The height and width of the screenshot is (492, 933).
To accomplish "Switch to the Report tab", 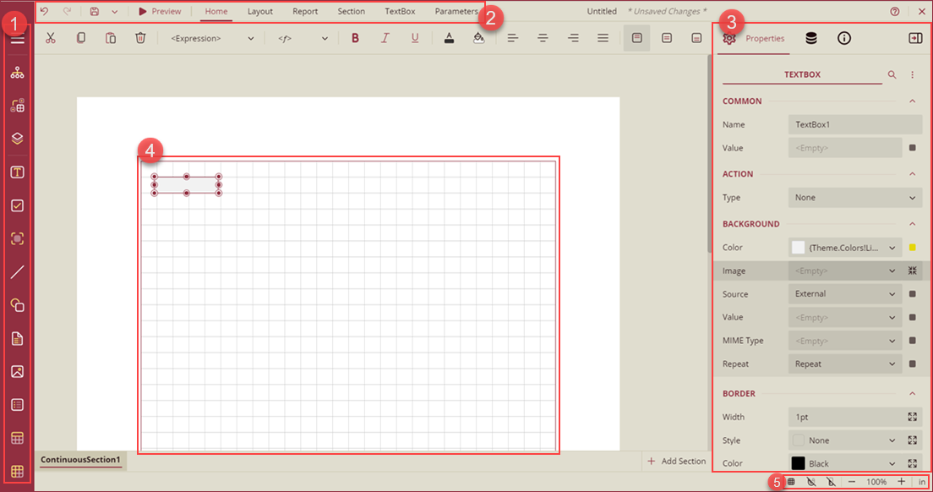I will (x=305, y=11).
